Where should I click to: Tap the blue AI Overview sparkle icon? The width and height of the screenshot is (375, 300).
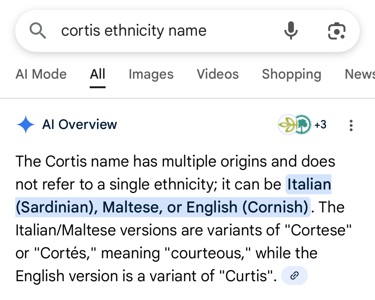(25, 125)
